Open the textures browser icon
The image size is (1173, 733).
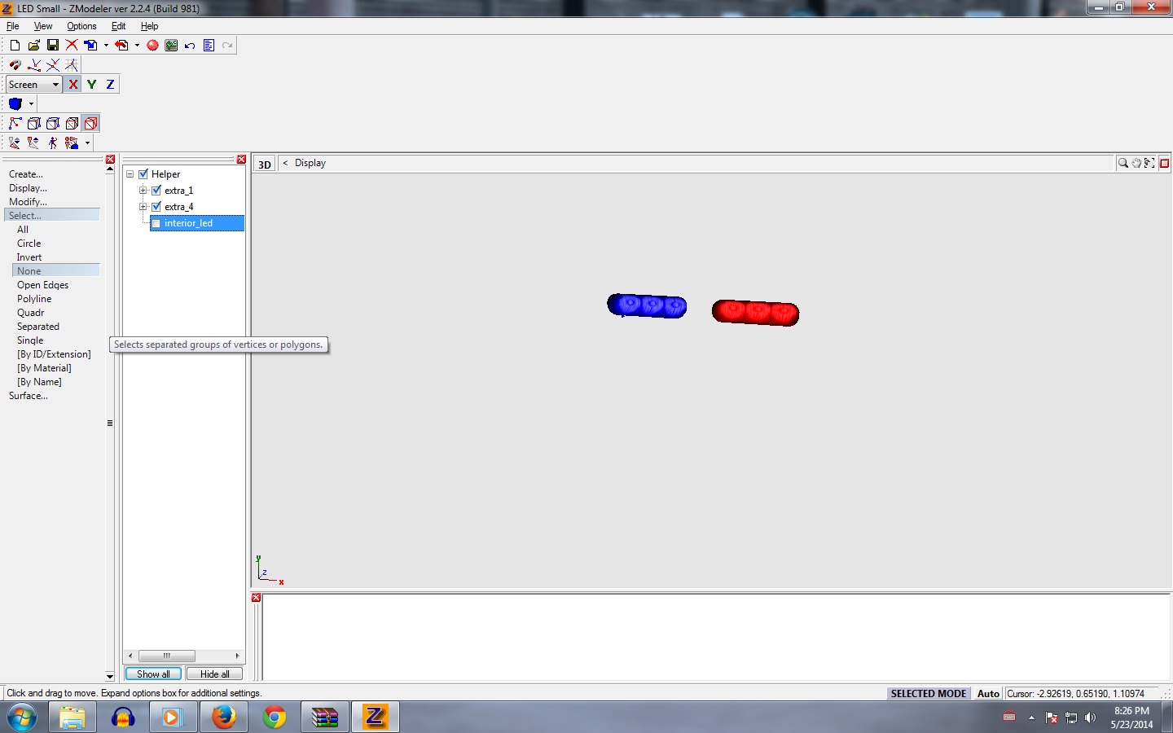click(171, 46)
